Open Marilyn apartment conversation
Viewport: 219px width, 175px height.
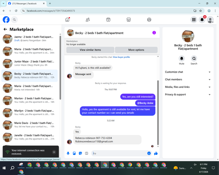(x=29, y=112)
